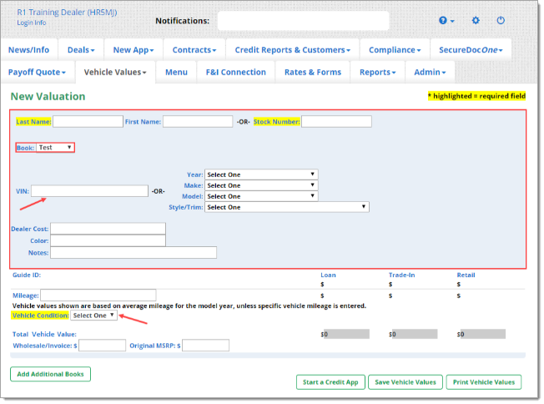Open the F&I Connection tab
This screenshot has height=404, width=544.
click(x=236, y=72)
